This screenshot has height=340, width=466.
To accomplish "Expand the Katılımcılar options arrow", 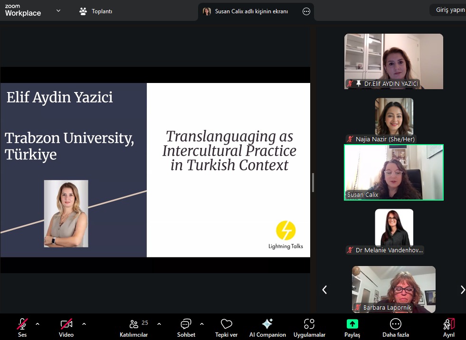I will pos(159,324).
